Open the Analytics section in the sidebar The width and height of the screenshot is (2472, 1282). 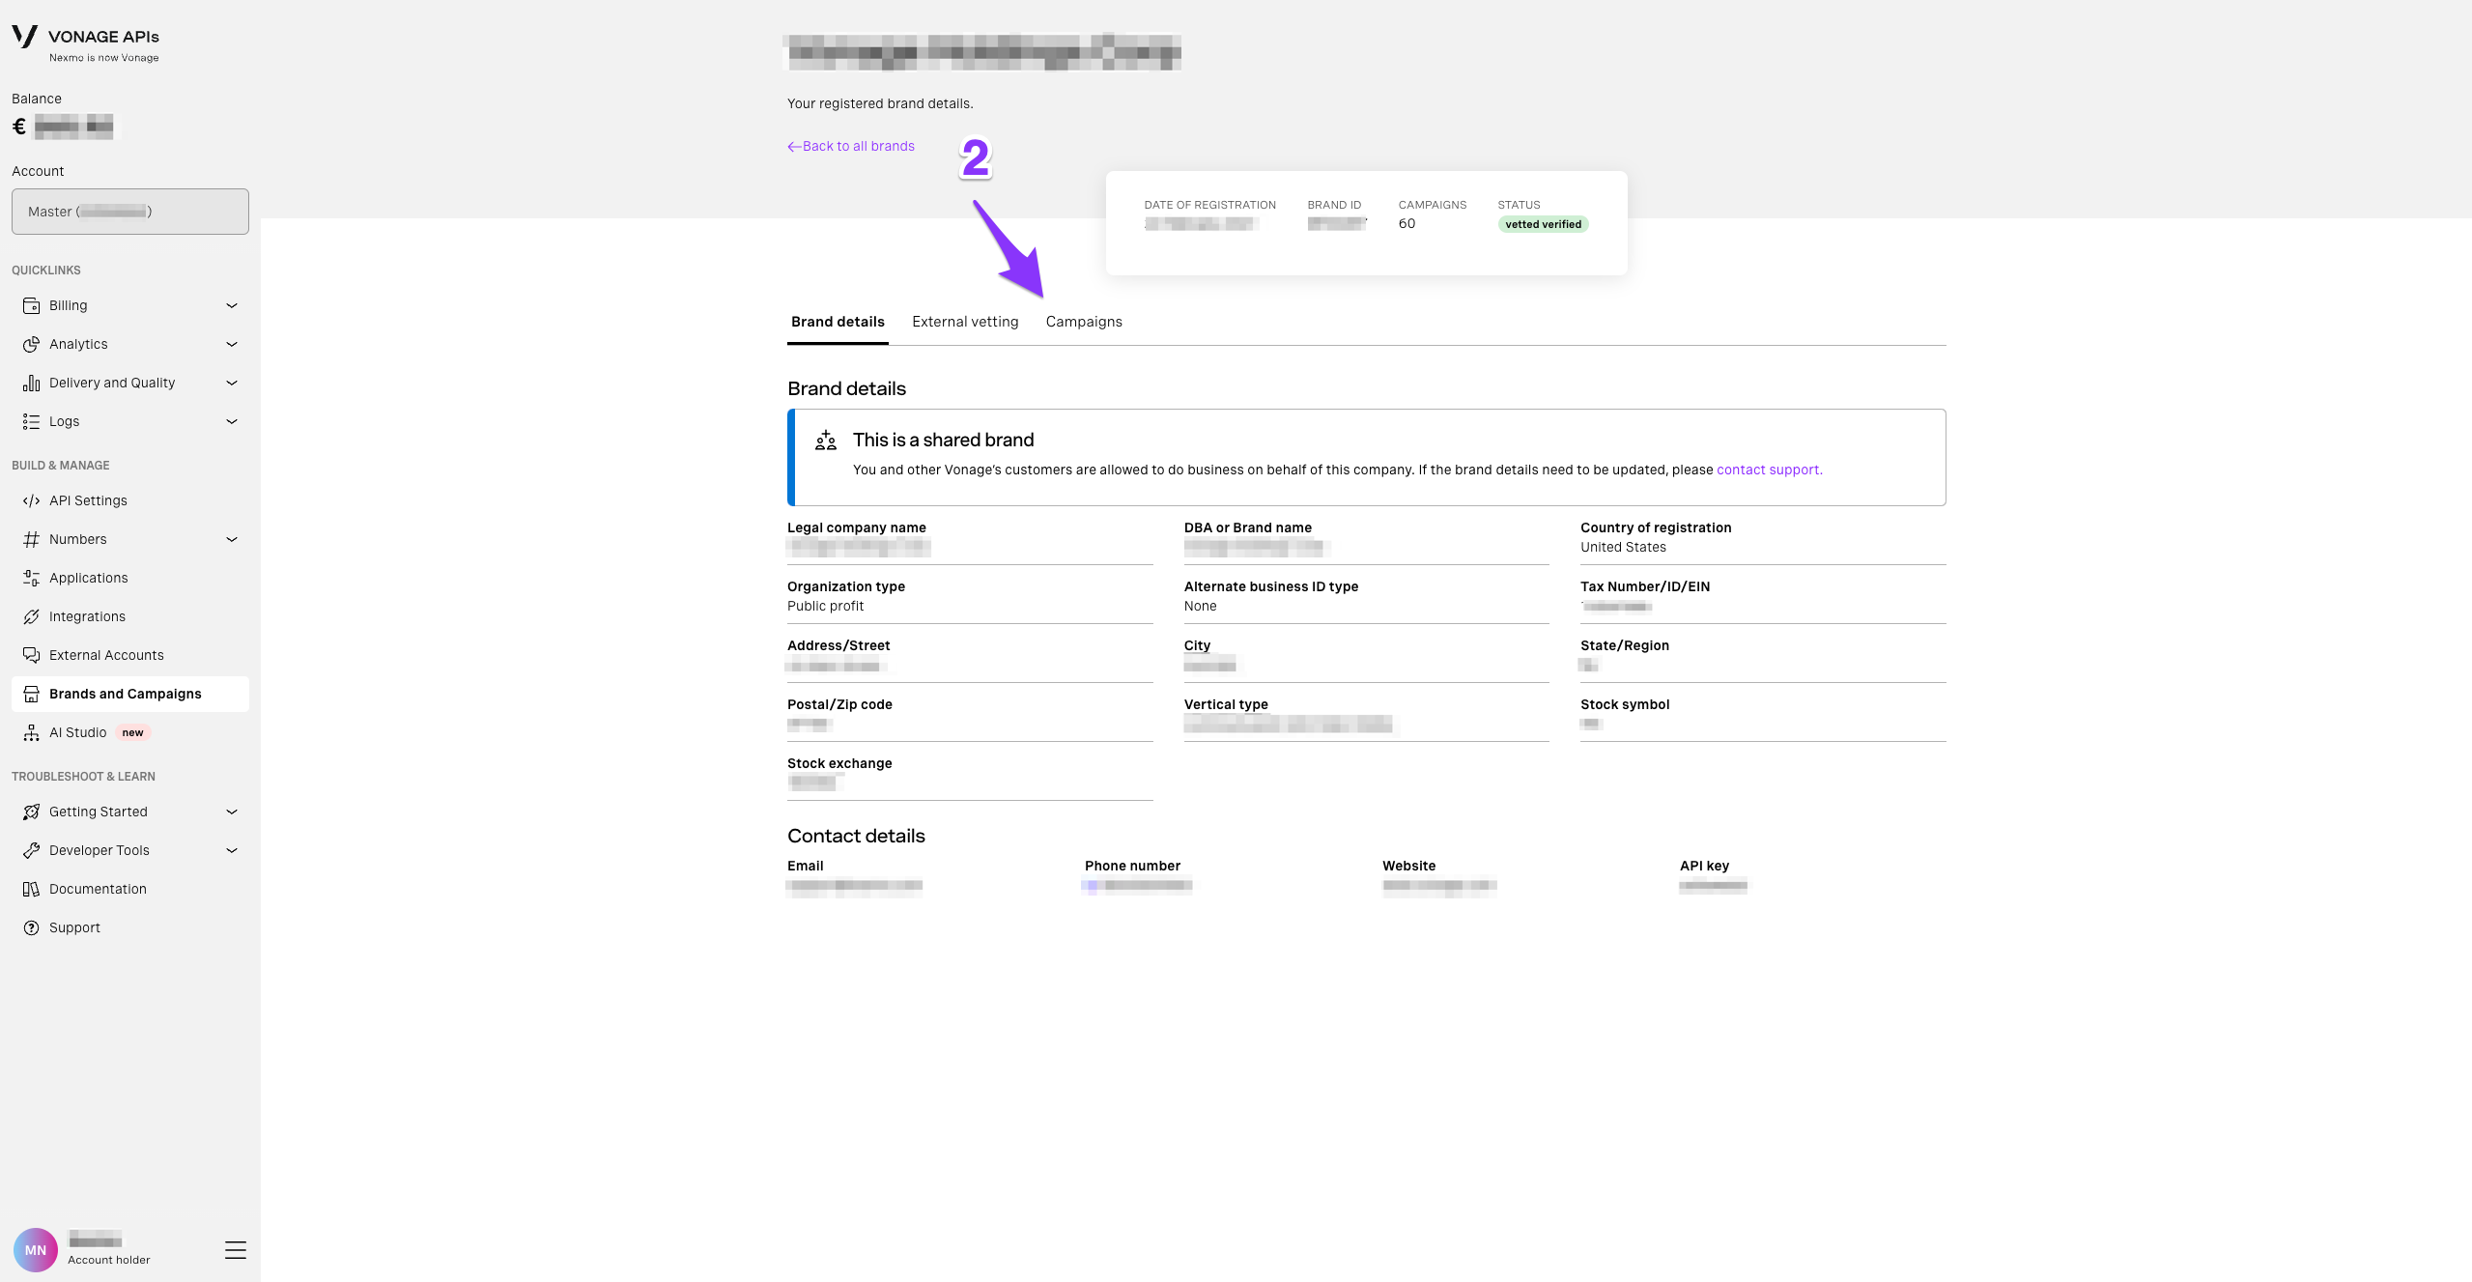[x=78, y=343]
